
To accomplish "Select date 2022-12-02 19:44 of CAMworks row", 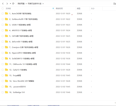I will pos(63,64).
